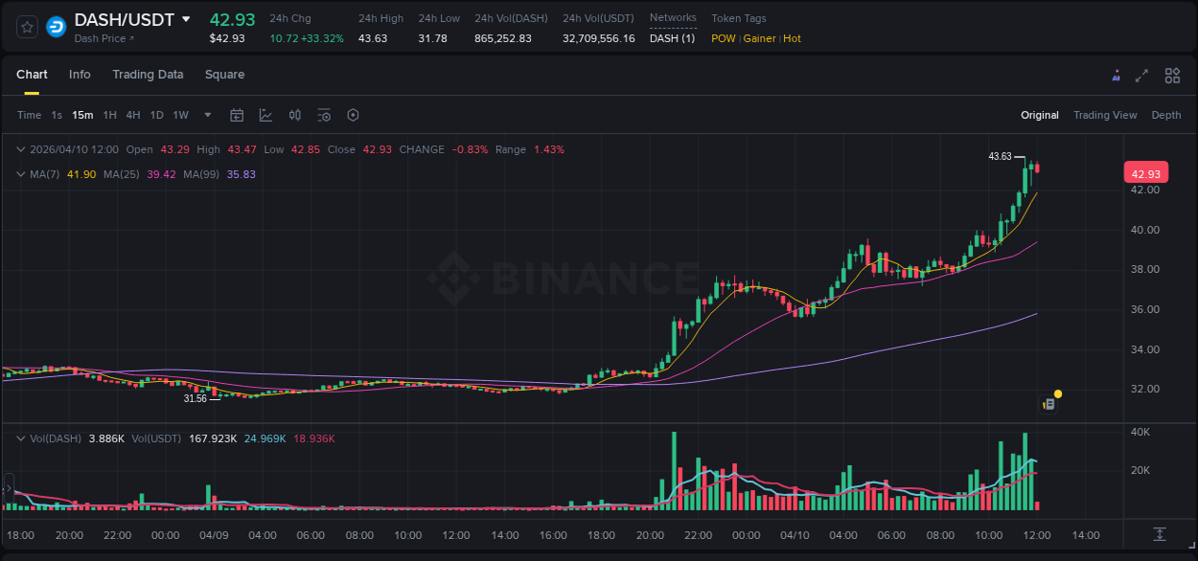The image size is (1198, 561).
Task: Open the Info tab
Action: tap(80, 75)
